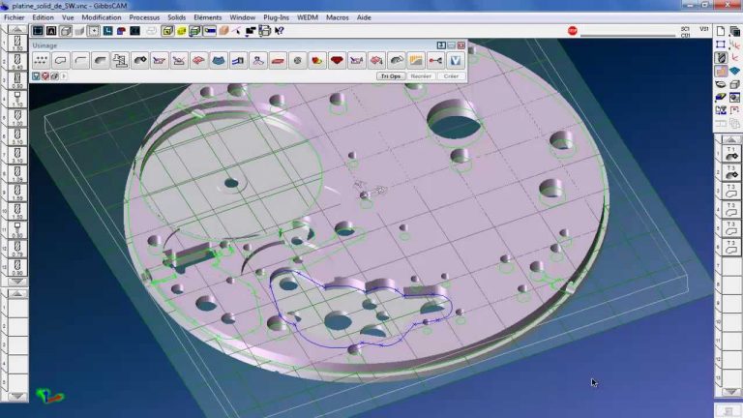Select the blue diamond surface icon in right palette
This screenshot has height=418, width=743.
pos(734,71)
